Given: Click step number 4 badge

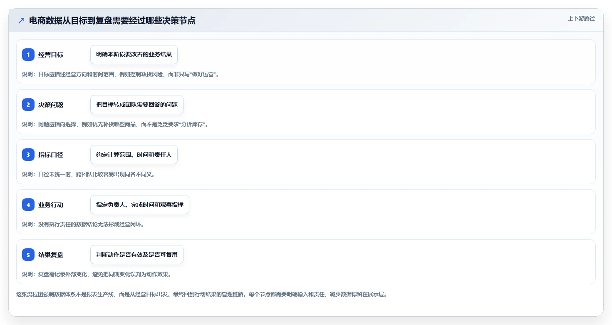Looking at the screenshot, I should click(28, 205).
